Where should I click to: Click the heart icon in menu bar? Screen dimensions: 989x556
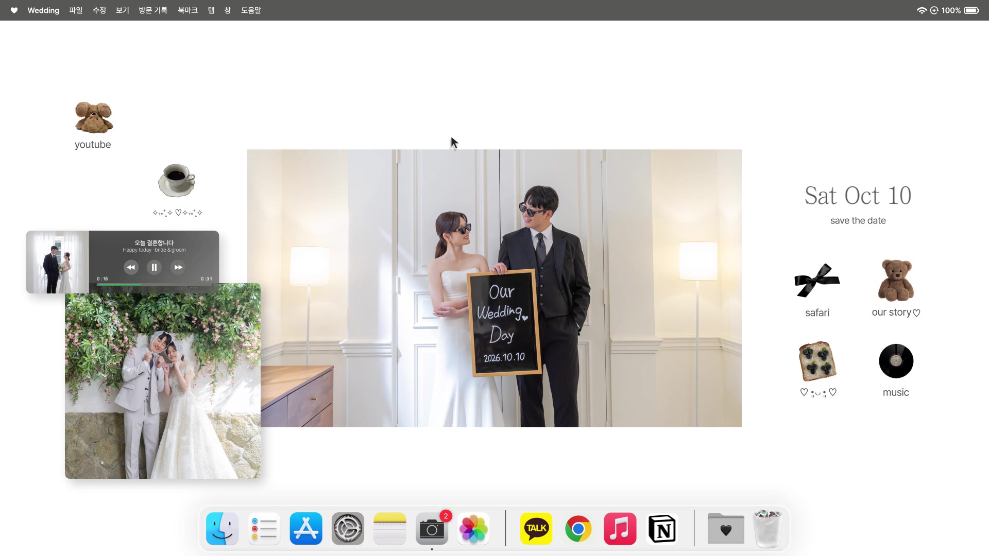(x=14, y=10)
